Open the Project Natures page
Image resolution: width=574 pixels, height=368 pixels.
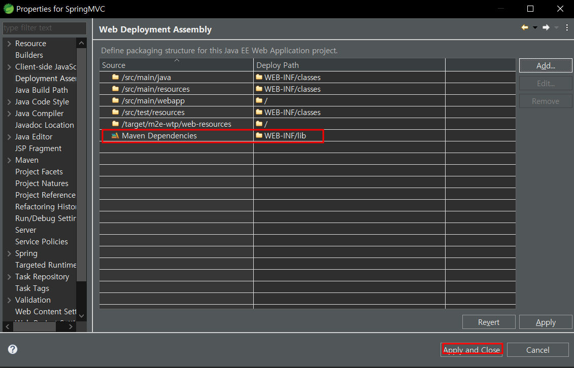42,183
